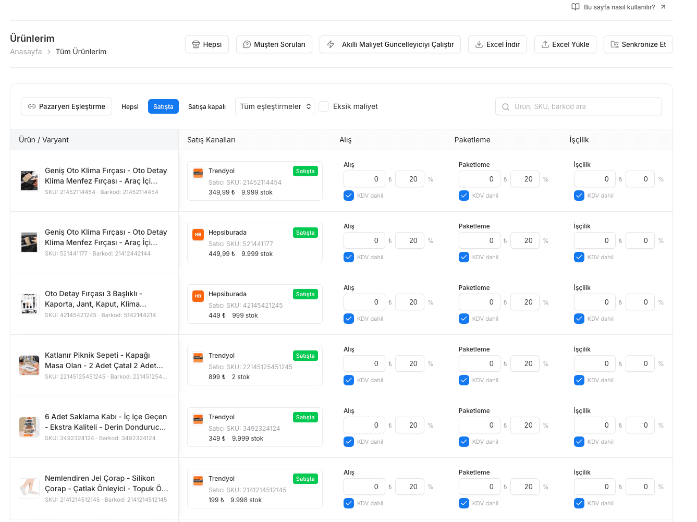The width and height of the screenshot is (697, 522).
Task: Uncheck Alış KDV dahil for Katlanır Piknik Sepeti
Action: [349, 380]
